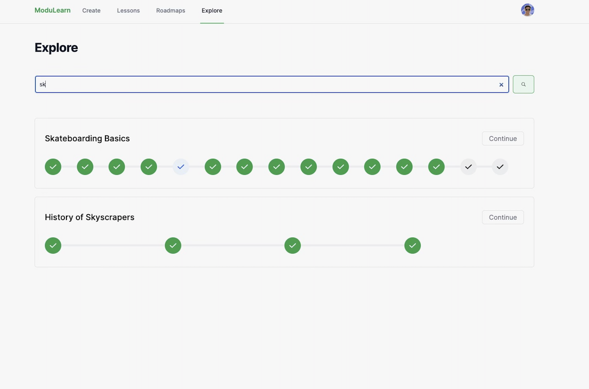Click the History of Skyscrapers title
This screenshot has width=589, height=389.
90,217
